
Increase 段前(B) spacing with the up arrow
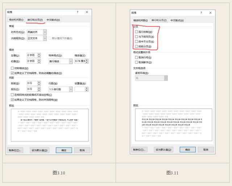39,82
